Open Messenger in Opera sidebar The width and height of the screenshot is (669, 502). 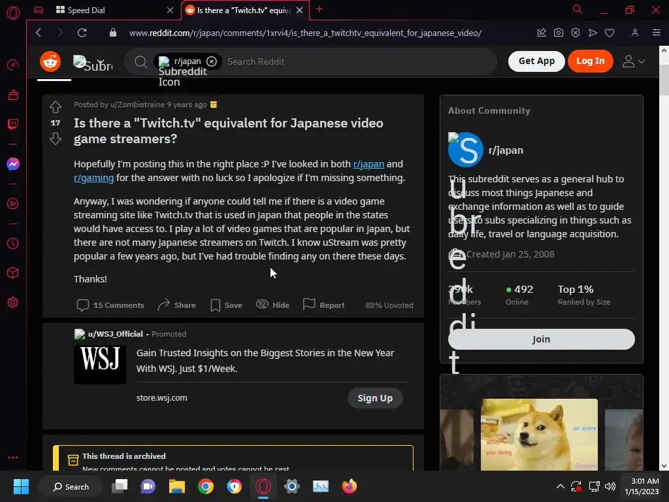[13, 164]
